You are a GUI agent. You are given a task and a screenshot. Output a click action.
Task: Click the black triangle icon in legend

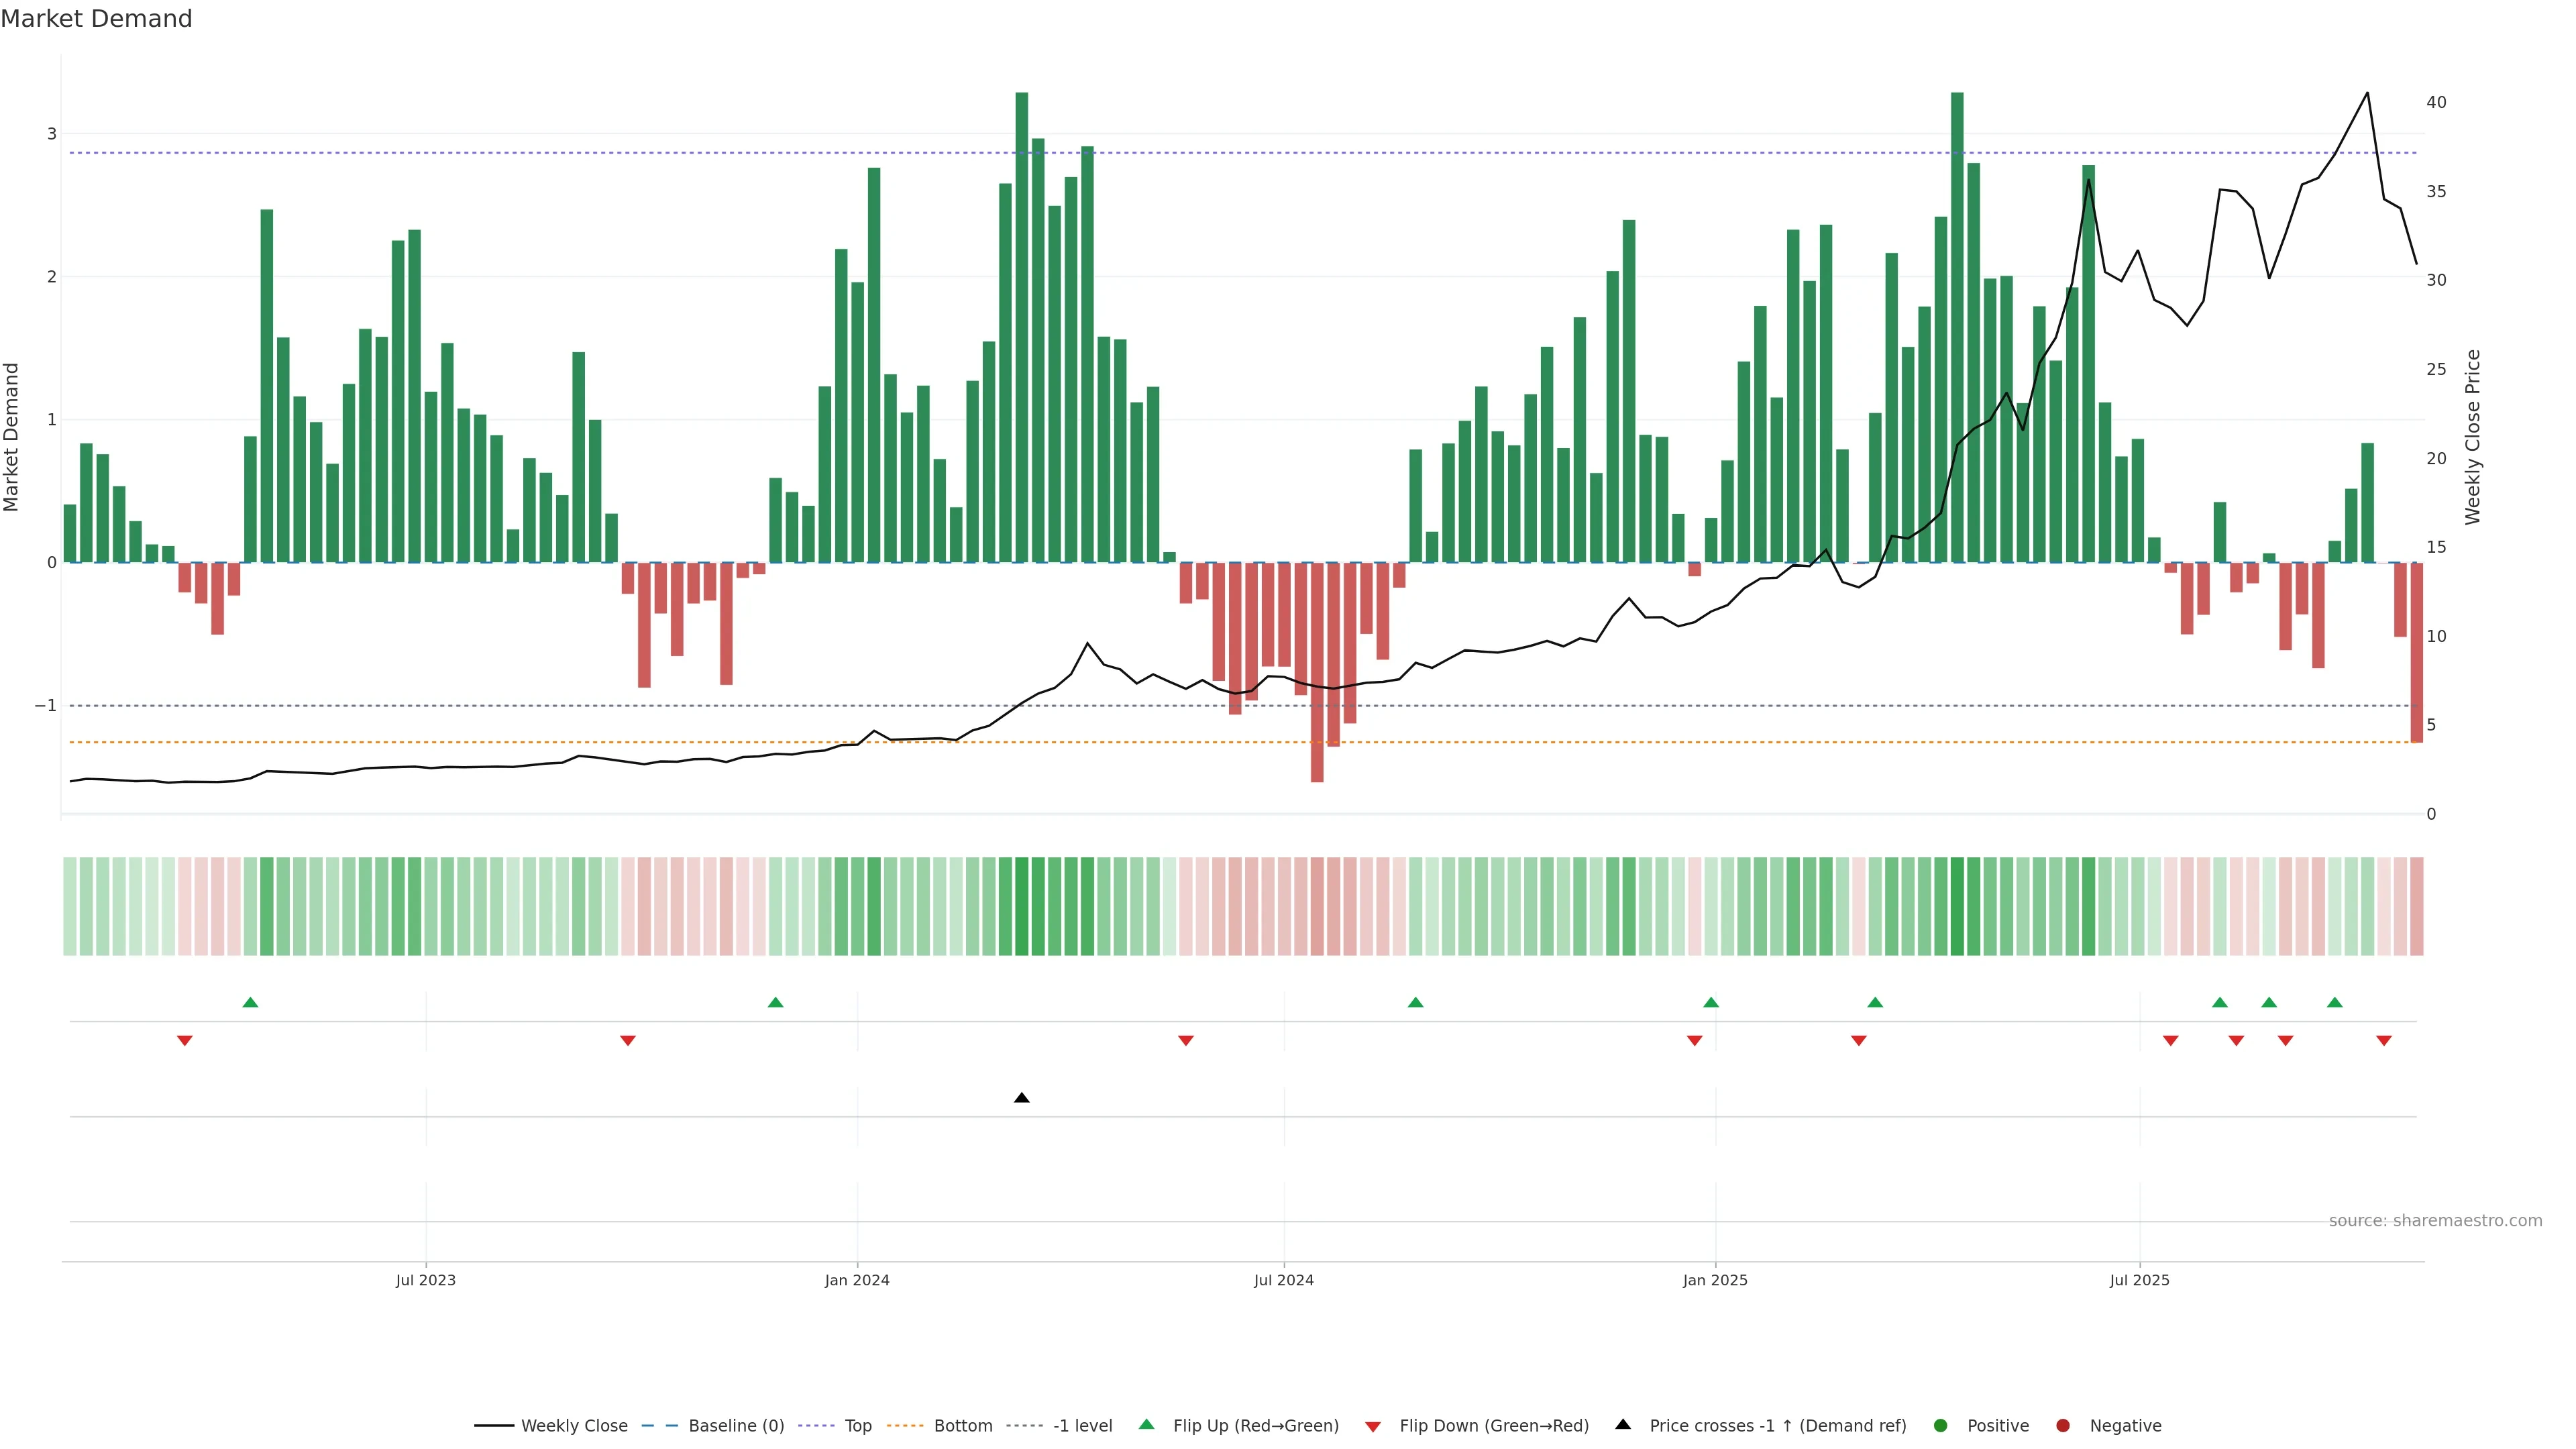1623,1425
